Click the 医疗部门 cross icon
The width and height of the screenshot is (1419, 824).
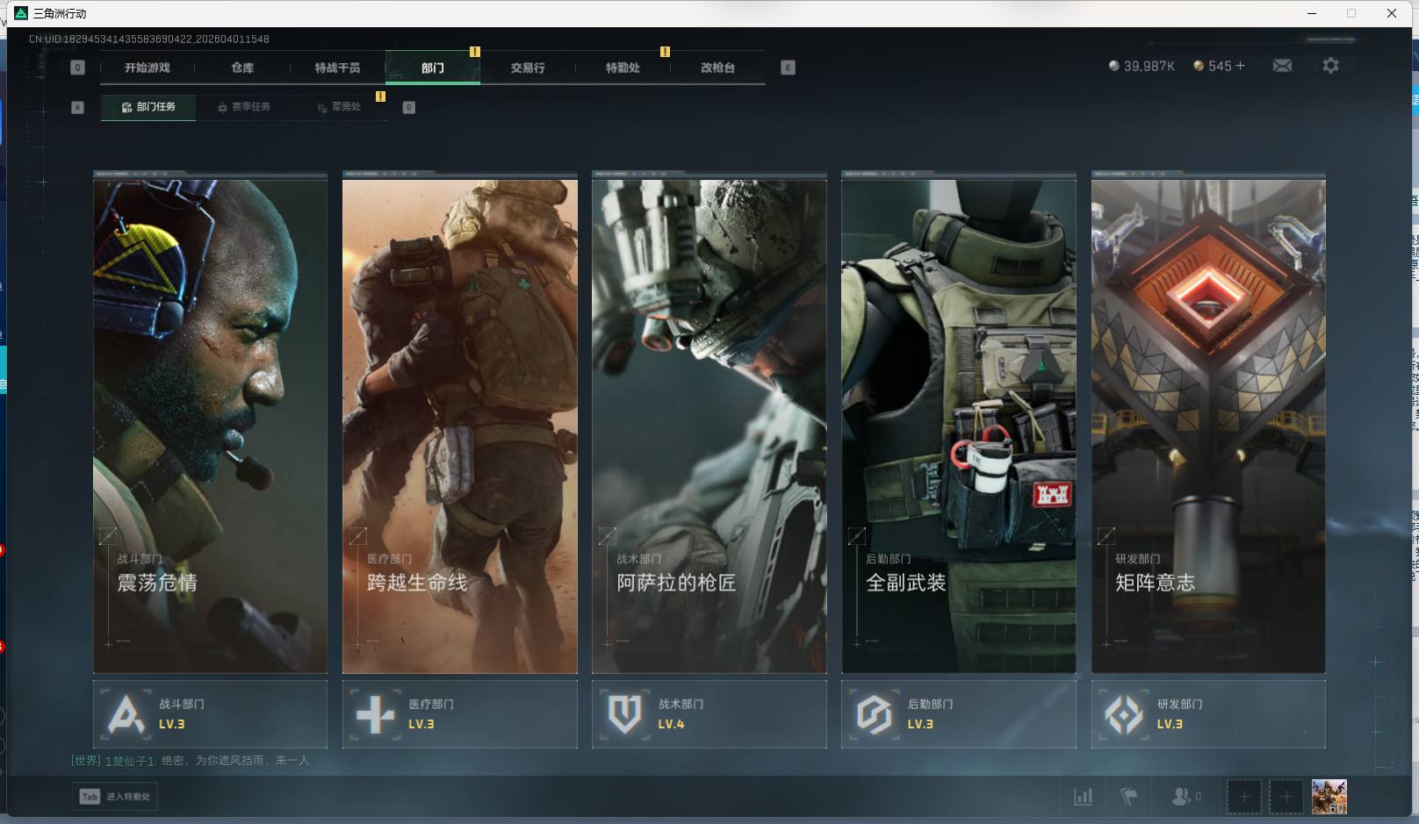tap(375, 714)
